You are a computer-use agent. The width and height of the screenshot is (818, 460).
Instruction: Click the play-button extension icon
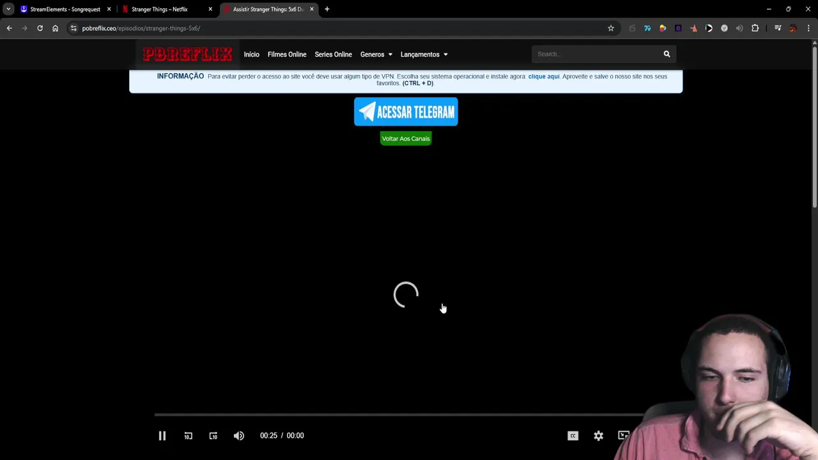pyautogui.click(x=709, y=28)
